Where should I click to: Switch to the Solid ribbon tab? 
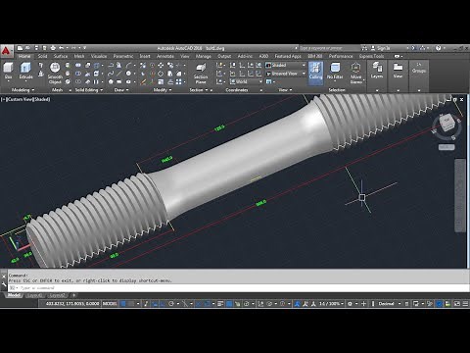coord(42,56)
